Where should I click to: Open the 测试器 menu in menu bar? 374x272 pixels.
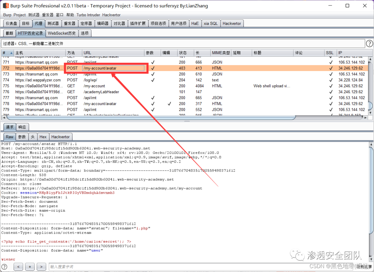34,15
